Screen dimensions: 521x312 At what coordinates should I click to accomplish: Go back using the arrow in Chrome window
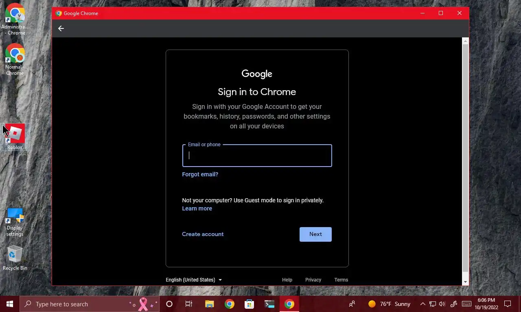tap(61, 28)
